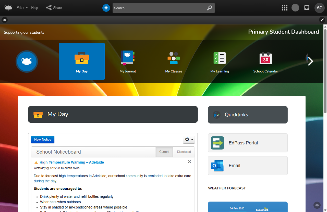
Task: Open the noticeboard gear settings dropdown
Action: pos(189,140)
